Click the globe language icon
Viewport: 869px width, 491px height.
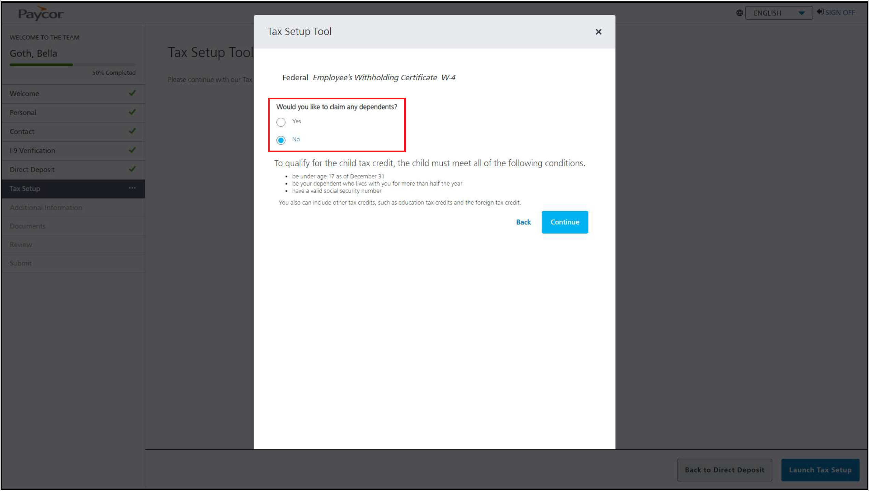pos(739,13)
